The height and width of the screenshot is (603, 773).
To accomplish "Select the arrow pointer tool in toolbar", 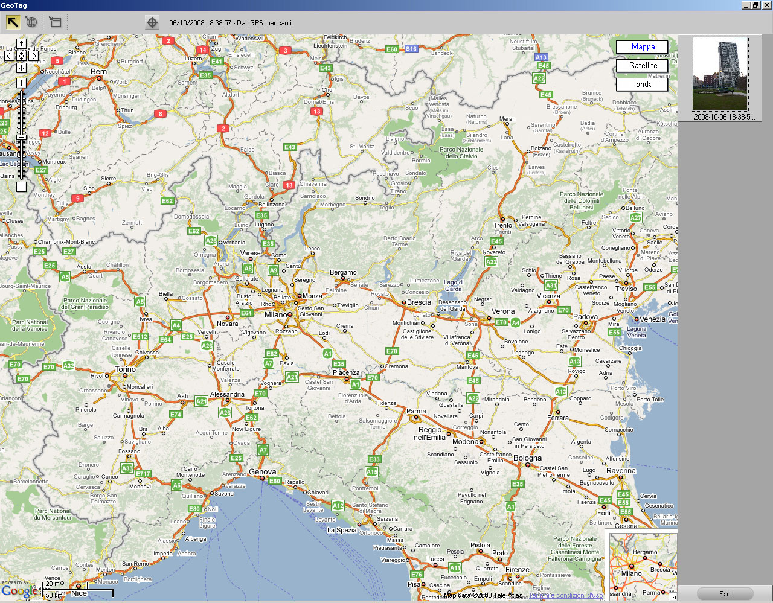I will 13,22.
